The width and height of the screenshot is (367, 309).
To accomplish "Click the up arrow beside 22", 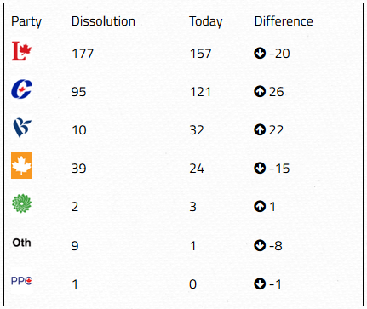I will pos(260,130).
